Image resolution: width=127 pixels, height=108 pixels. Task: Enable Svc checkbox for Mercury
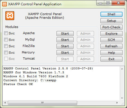pyautogui.click(x=6, y=53)
